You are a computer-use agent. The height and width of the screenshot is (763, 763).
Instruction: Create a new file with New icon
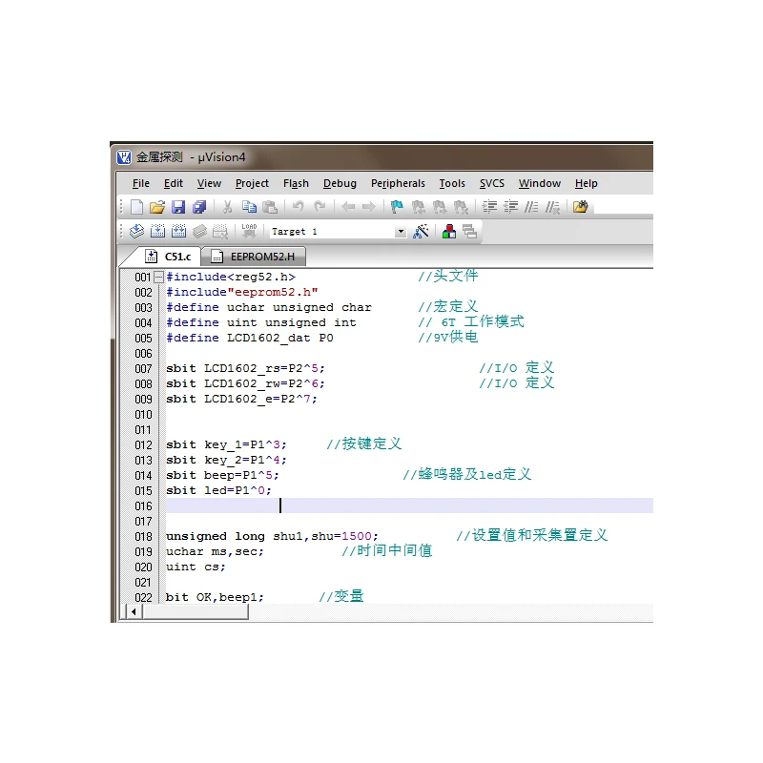(x=136, y=207)
